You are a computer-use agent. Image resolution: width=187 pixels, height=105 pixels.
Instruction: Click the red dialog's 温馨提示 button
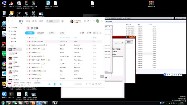tap(129, 42)
